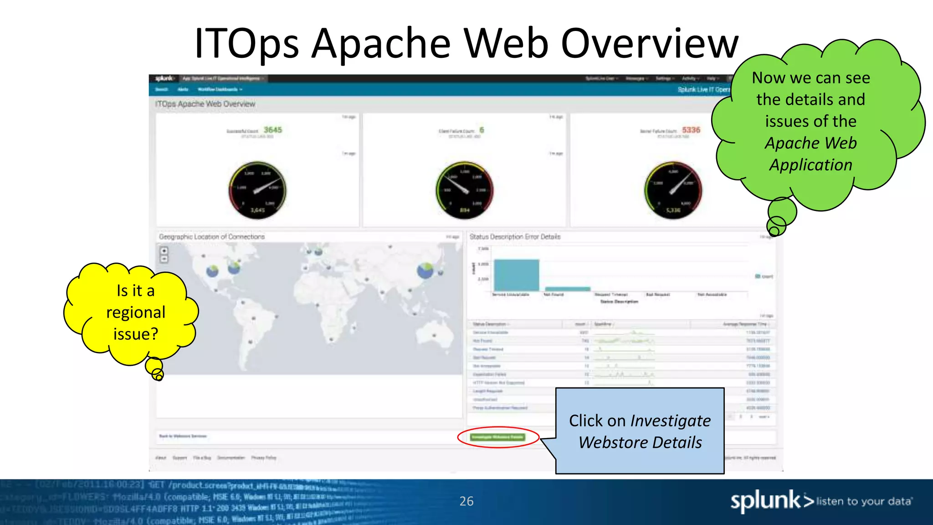Click the Request Timeout table row
The width and height of the screenshot is (933, 525).
(x=622, y=349)
